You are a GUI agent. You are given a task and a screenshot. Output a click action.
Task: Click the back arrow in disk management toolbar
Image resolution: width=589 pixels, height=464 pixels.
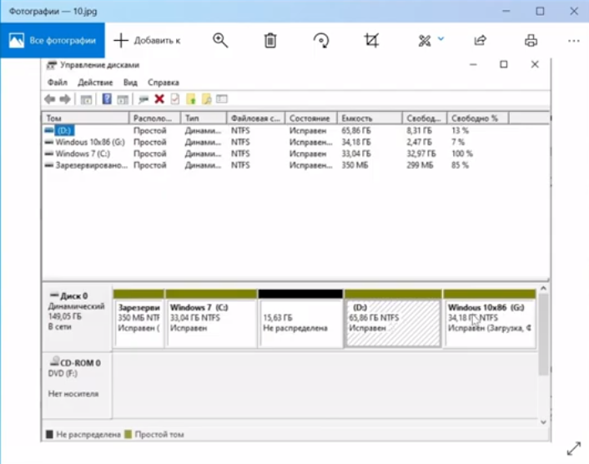(x=49, y=99)
